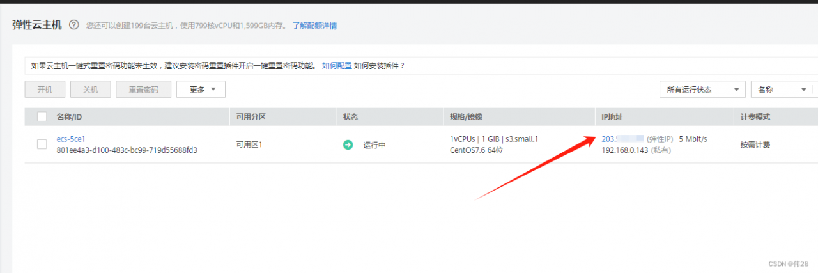Open the 所有运行状态 filter dropdown
The width and height of the screenshot is (818, 273).
(x=702, y=90)
